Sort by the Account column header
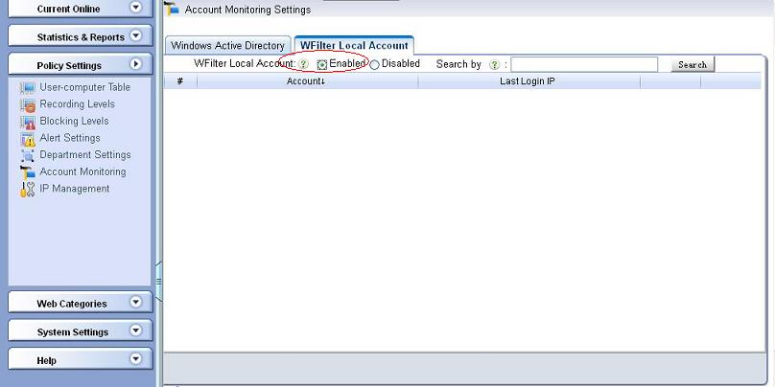 306,81
